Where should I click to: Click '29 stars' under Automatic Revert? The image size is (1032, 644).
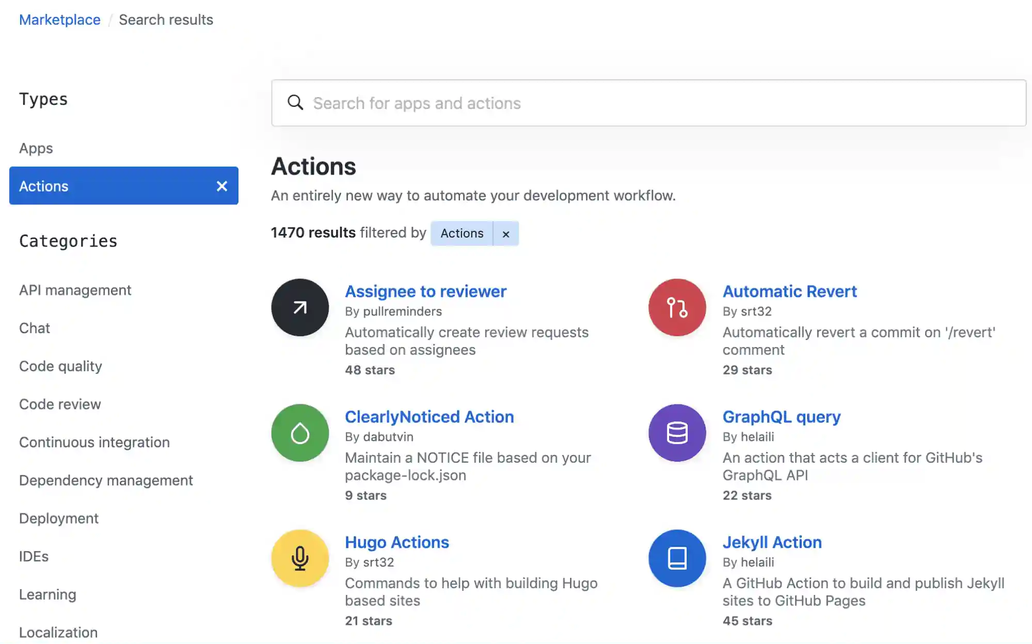[747, 370]
